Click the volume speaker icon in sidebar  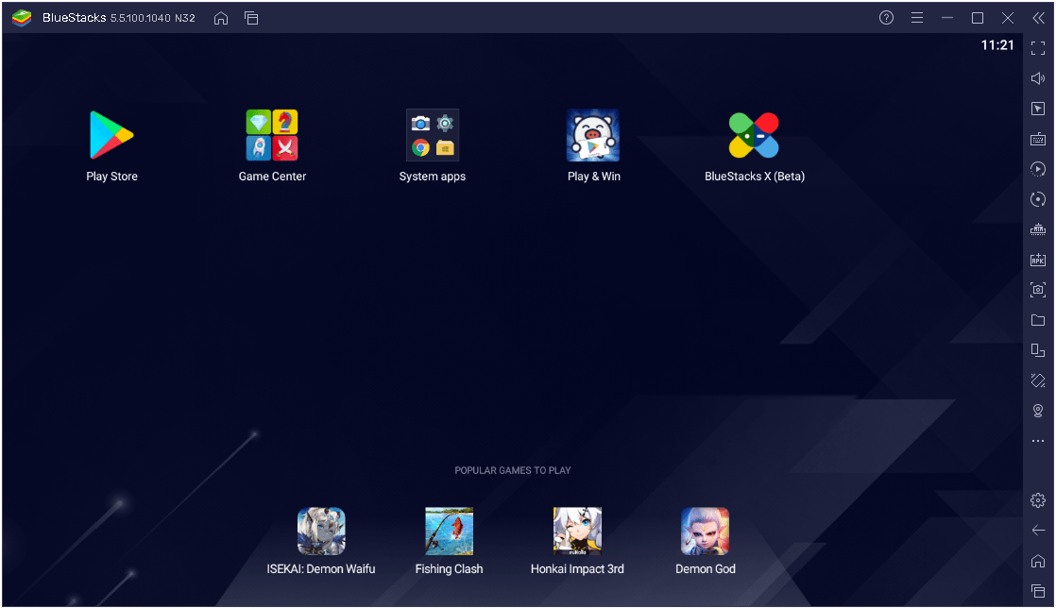click(x=1038, y=78)
